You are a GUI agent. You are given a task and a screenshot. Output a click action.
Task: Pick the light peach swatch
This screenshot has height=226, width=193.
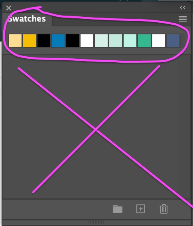(15, 41)
